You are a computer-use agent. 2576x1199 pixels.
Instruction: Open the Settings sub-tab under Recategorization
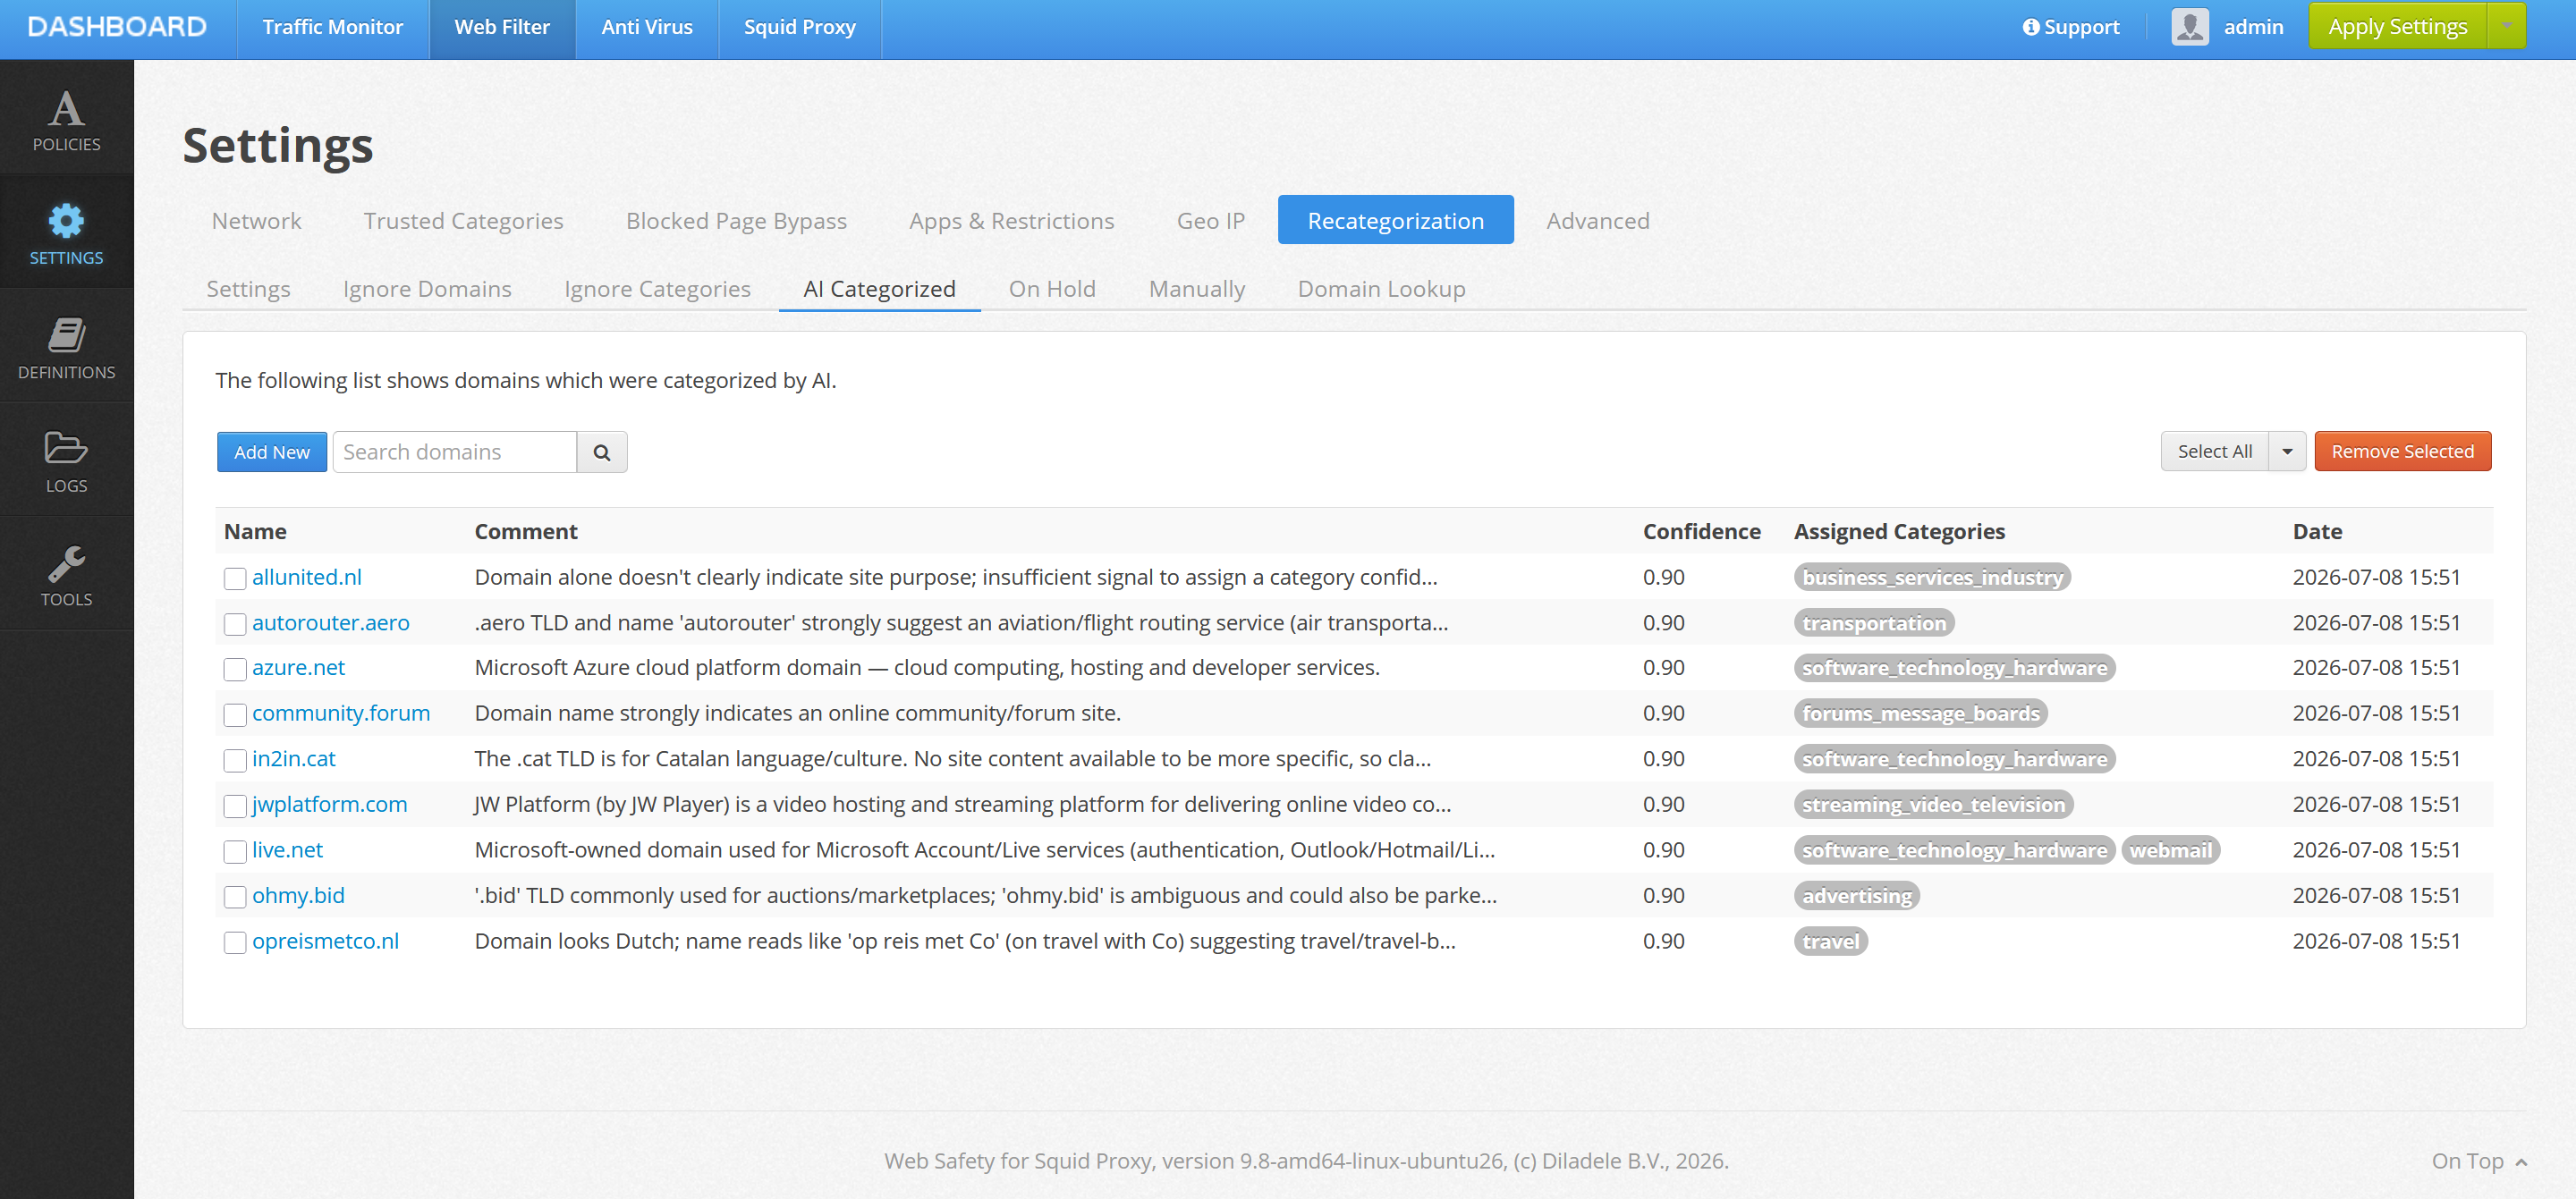click(x=248, y=288)
